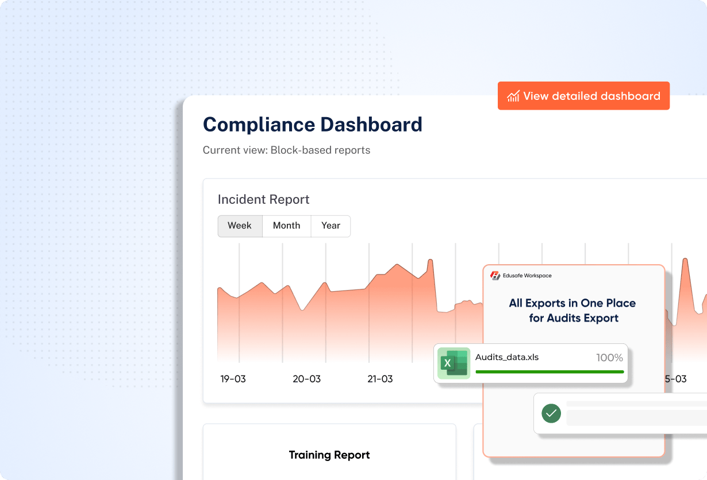Click the green export progress bar
This screenshot has width=707, height=480.
550,372
